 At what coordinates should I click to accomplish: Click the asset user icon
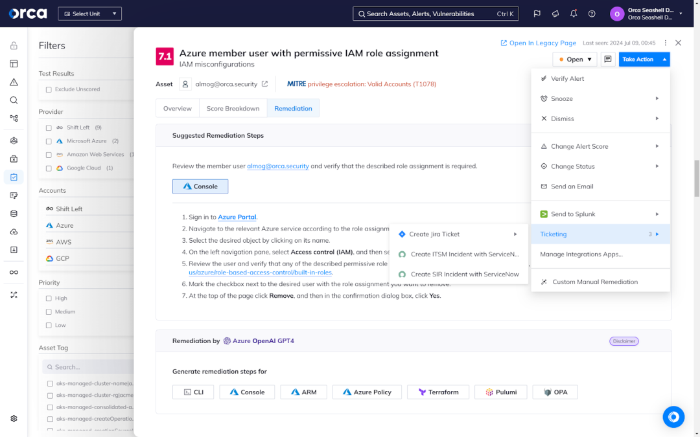(185, 84)
